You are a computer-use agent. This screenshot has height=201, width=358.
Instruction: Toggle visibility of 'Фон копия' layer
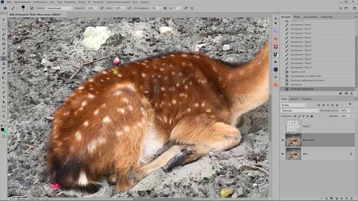pos(282,140)
